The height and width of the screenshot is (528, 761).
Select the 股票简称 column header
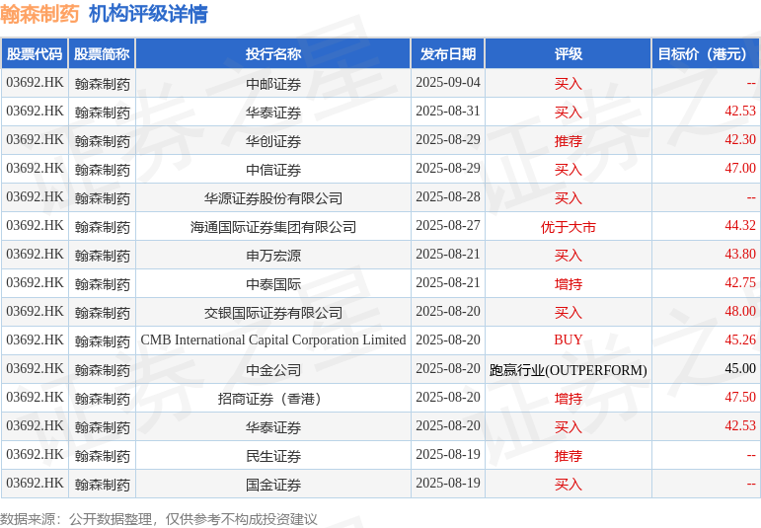click(x=102, y=54)
